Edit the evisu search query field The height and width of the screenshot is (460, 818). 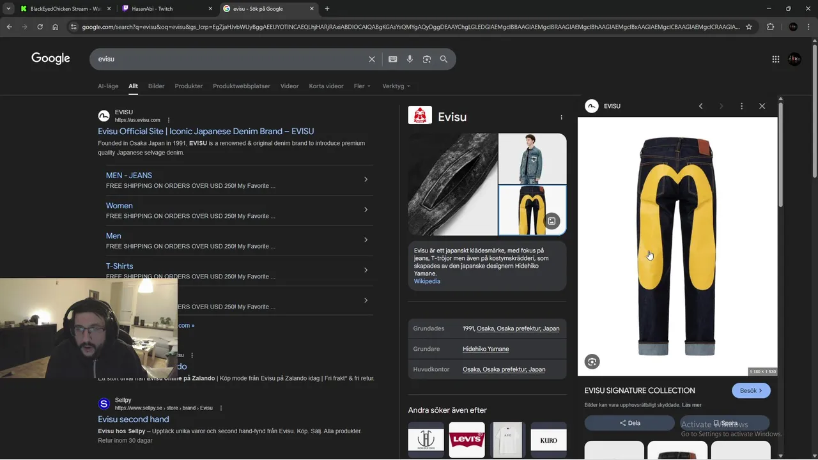[230, 59]
